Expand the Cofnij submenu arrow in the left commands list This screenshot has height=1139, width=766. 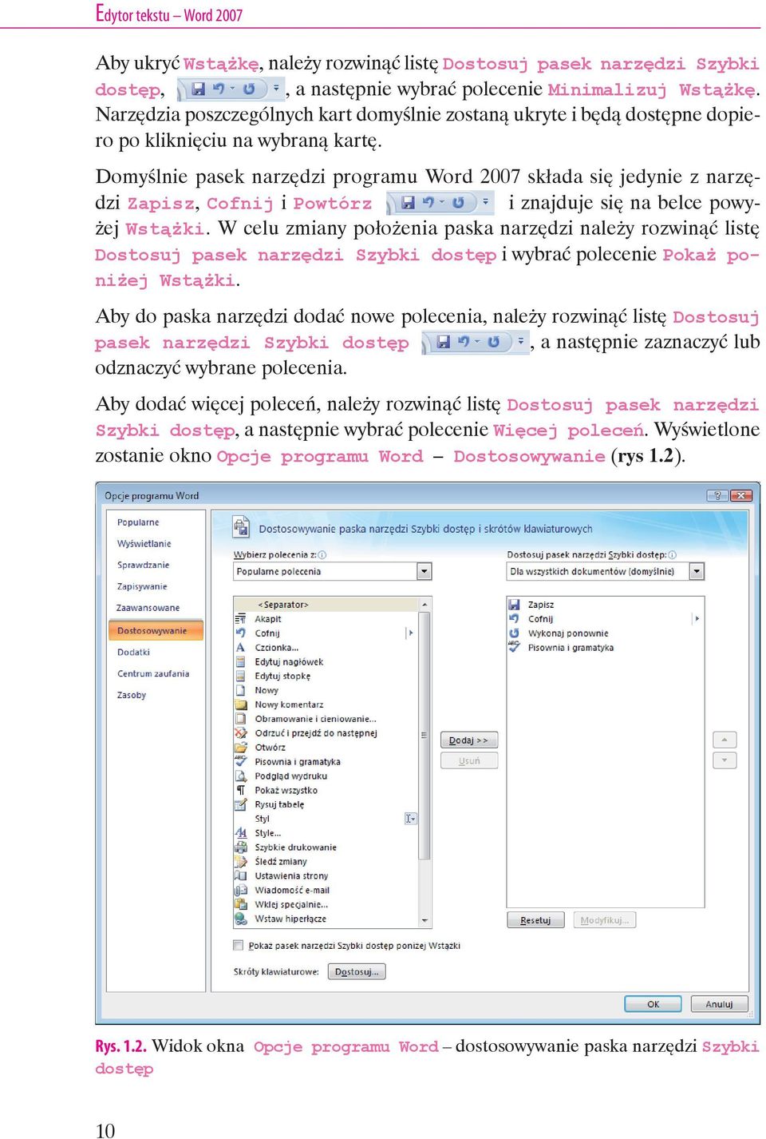[411, 633]
